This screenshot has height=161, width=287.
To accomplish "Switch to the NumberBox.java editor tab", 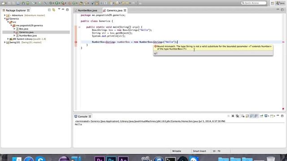I will point(87,10).
